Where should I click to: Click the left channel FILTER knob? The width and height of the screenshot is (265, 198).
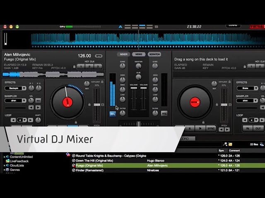[x=123, y=113]
